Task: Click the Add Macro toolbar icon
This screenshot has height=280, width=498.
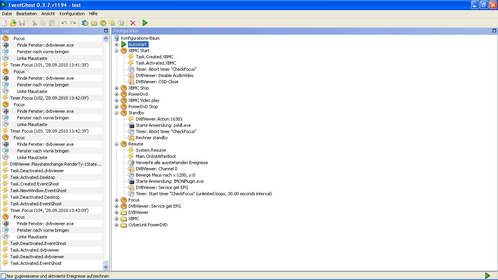Action: coord(103,23)
